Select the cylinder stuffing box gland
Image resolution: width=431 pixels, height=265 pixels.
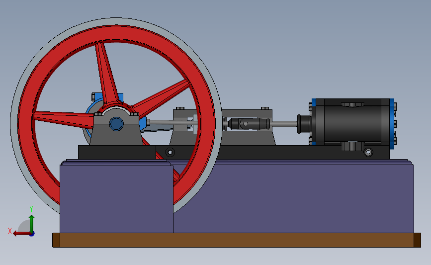pyautogui.click(x=303, y=124)
